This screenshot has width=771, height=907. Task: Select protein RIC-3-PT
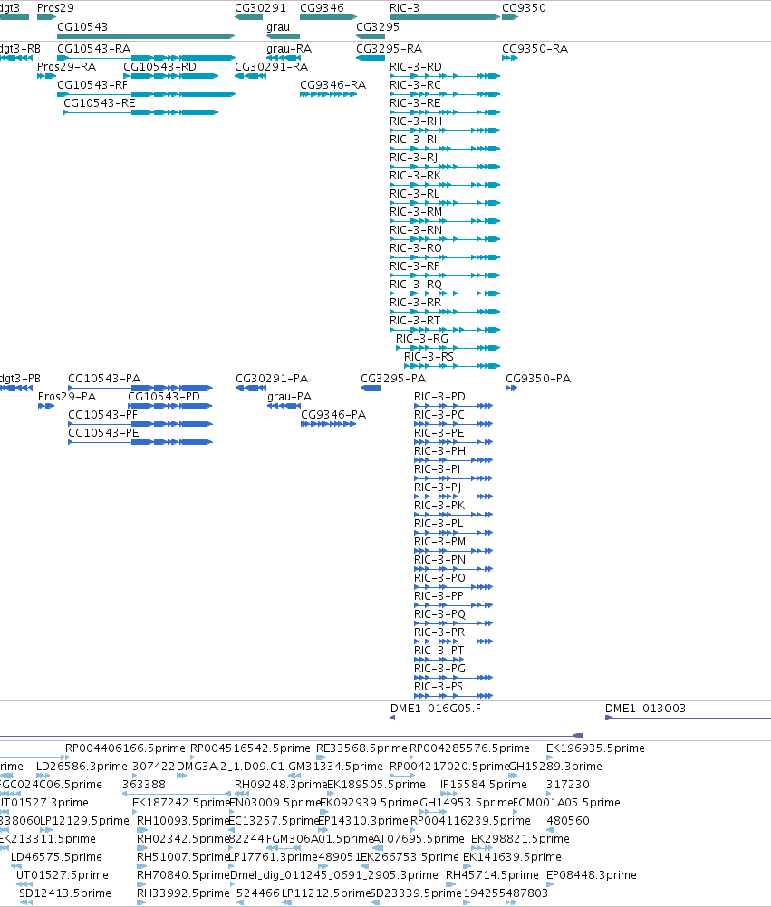(439, 651)
